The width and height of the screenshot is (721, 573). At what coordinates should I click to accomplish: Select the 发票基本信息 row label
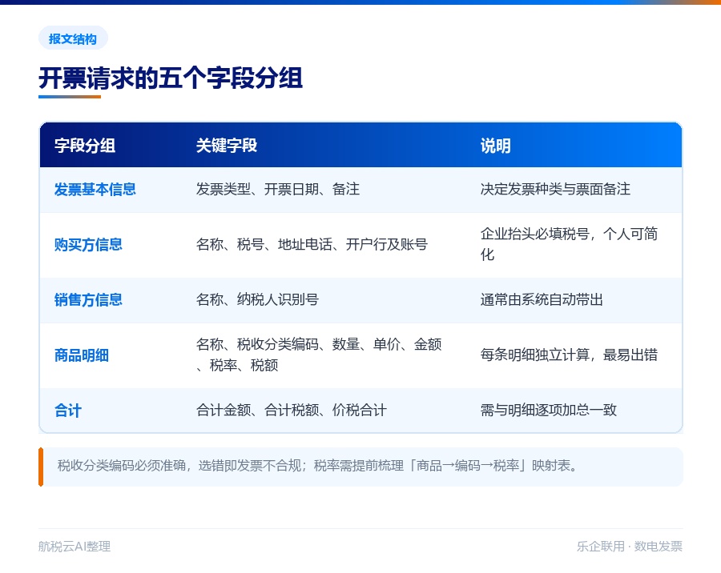point(95,190)
